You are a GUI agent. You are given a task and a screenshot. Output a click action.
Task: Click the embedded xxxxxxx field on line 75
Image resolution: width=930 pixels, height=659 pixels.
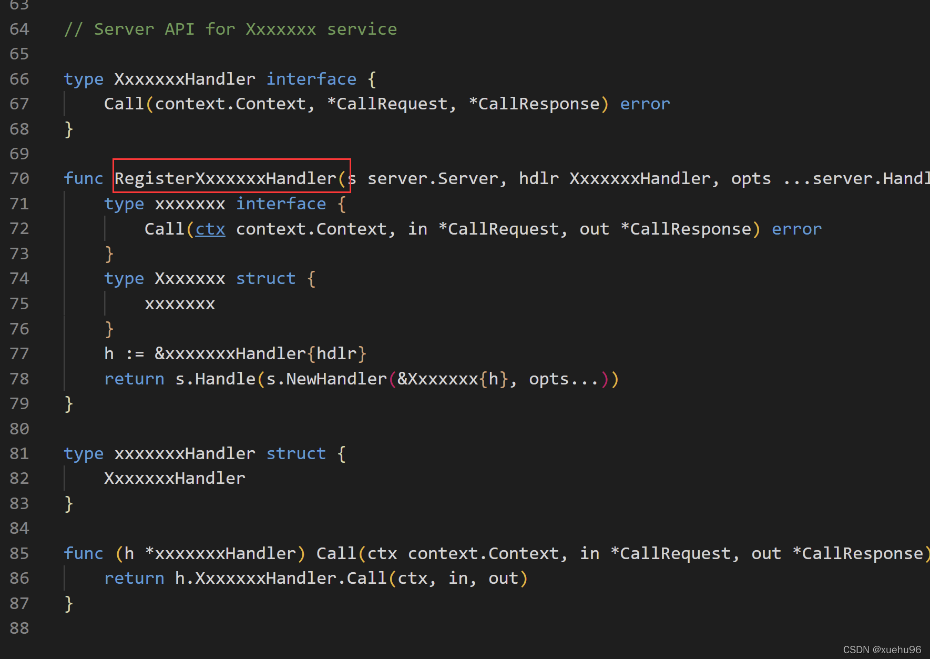pyautogui.click(x=180, y=303)
